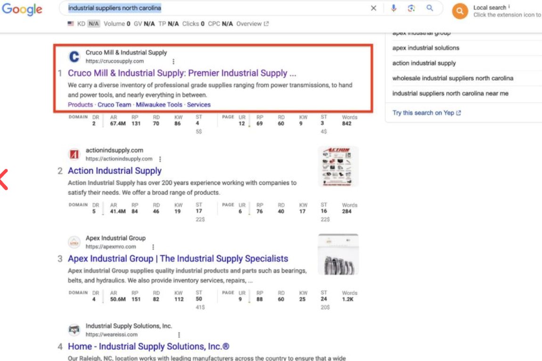Open the Overview external link
Image resolution: width=542 pixels, height=361 pixels.
[x=252, y=24]
